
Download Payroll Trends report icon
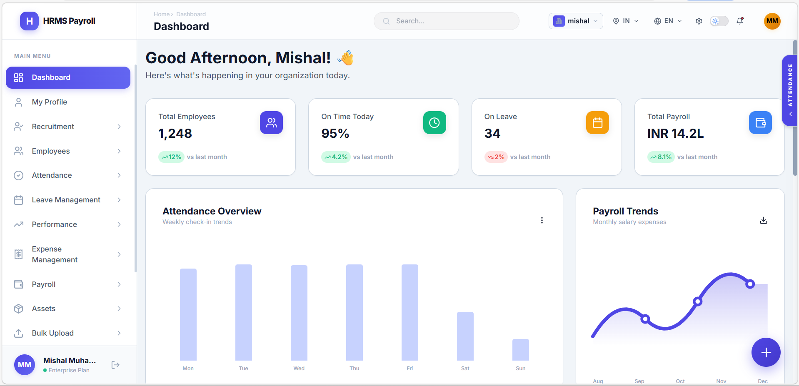[x=763, y=220]
